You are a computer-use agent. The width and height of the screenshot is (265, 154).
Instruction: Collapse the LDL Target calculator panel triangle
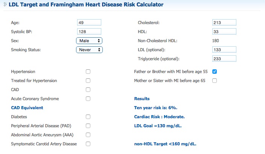5,5
